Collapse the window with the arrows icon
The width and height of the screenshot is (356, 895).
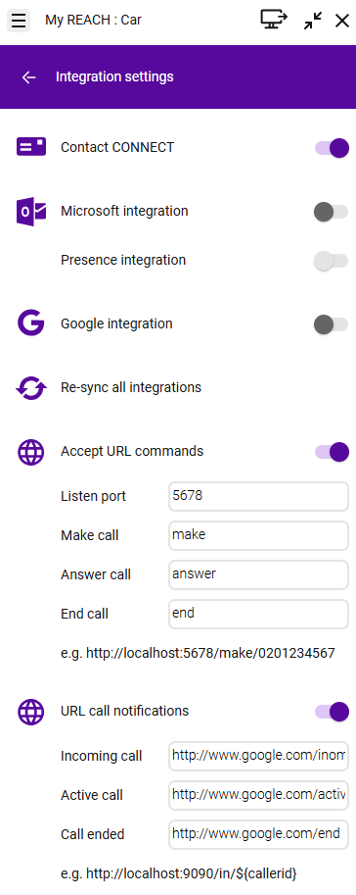[x=313, y=22]
